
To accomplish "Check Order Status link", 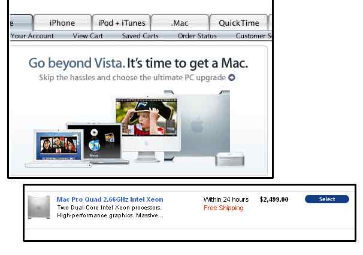I will click(x=197, y=36).
